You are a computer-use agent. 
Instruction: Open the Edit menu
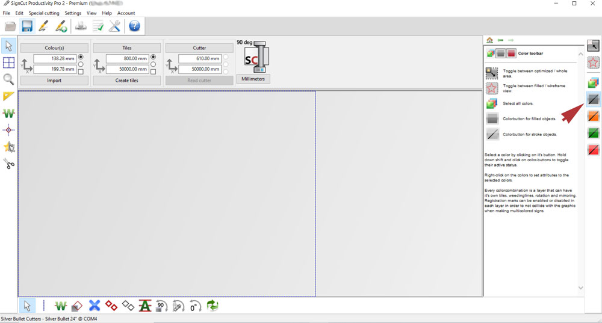19,13
